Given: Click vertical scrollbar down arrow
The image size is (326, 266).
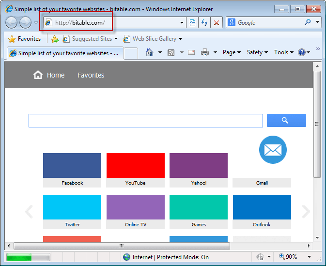Looking at the screenshot, I should [317, 238].
